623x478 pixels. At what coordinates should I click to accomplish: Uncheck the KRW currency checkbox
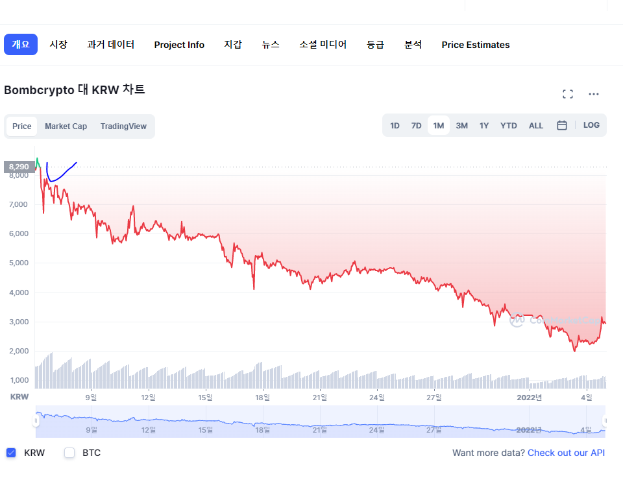point(11,453)
